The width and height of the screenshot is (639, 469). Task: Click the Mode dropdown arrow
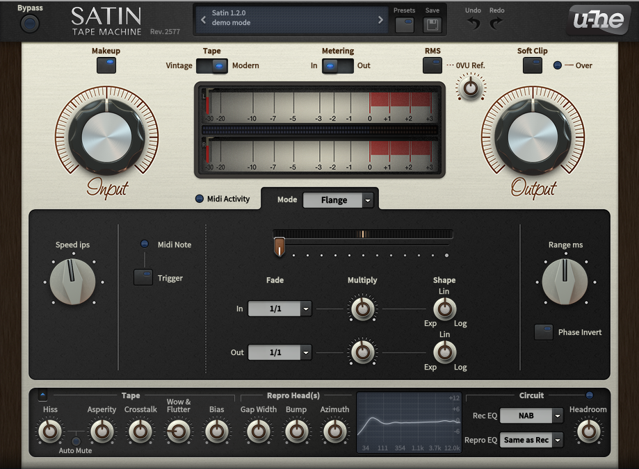pyautogui.click(x=368, y=200)
